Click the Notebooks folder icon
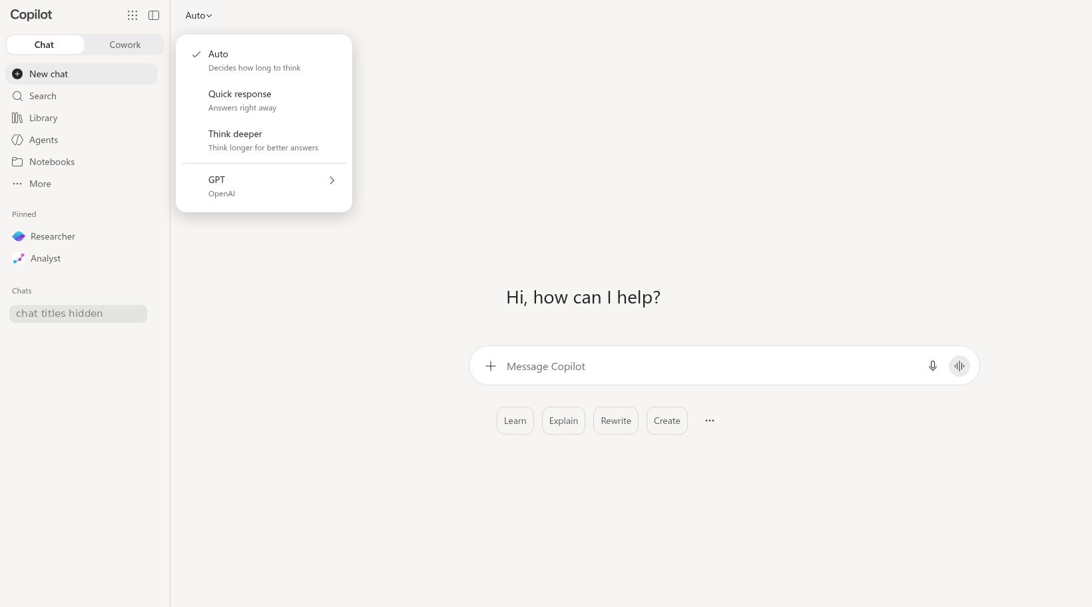Image resolution: width=1092 pixels, height=607 pixels. (17, 162)
